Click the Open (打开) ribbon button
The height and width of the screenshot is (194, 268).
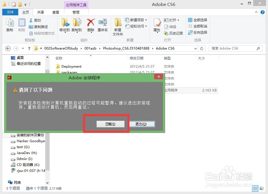coord(172,20)
